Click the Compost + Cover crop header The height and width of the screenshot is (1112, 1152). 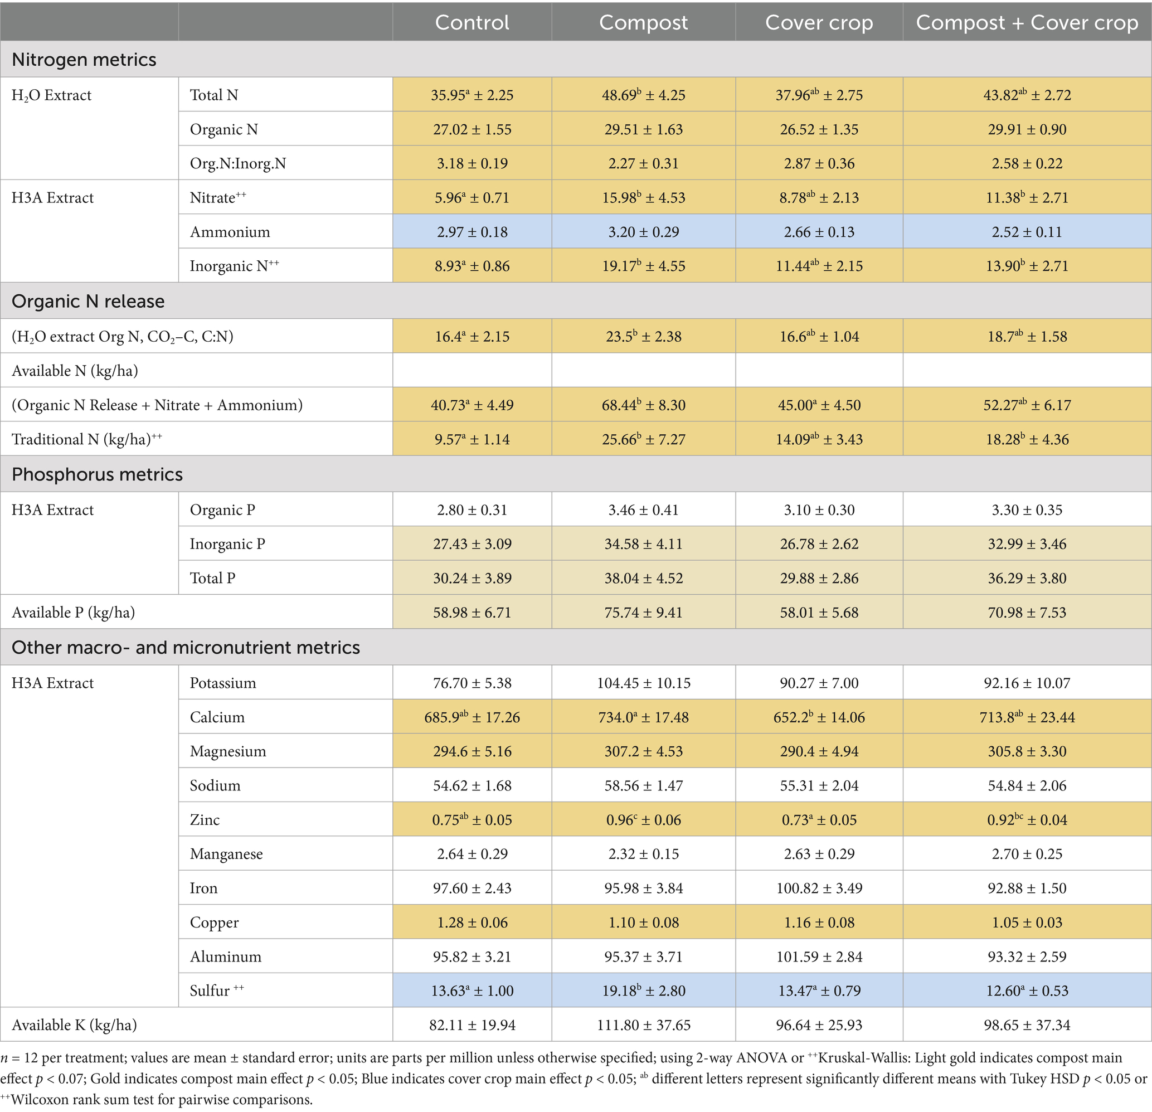pyautogui.click(x=1027, y=22)
